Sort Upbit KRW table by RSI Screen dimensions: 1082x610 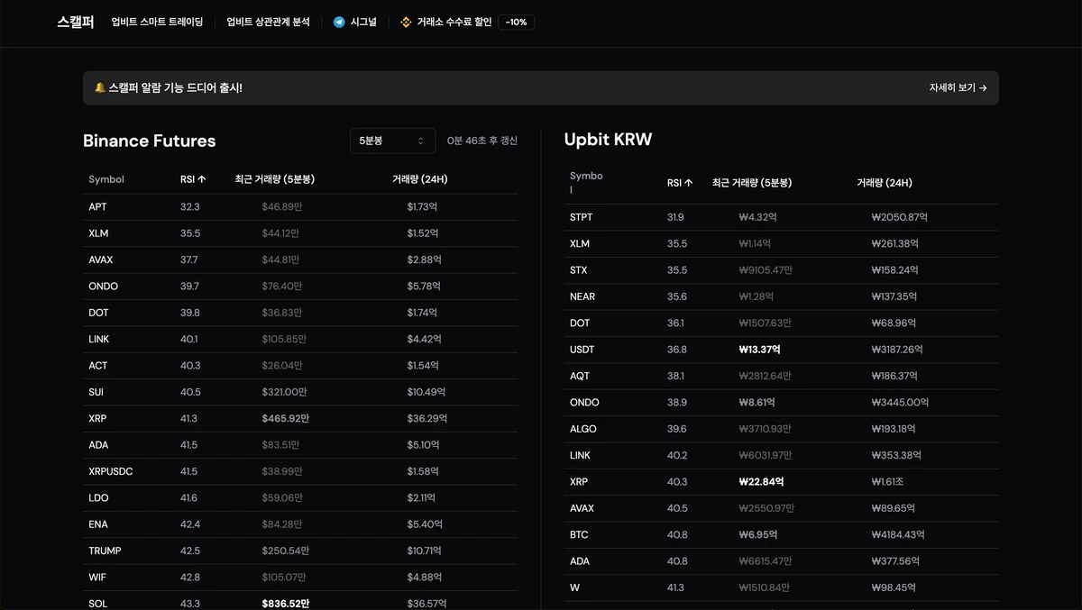point(680,182)
